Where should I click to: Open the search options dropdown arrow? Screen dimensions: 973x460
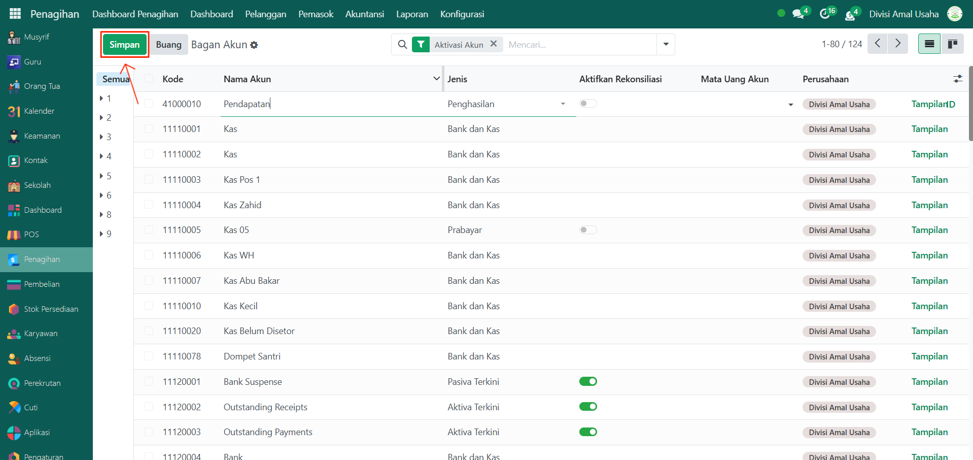coord(666,44)
